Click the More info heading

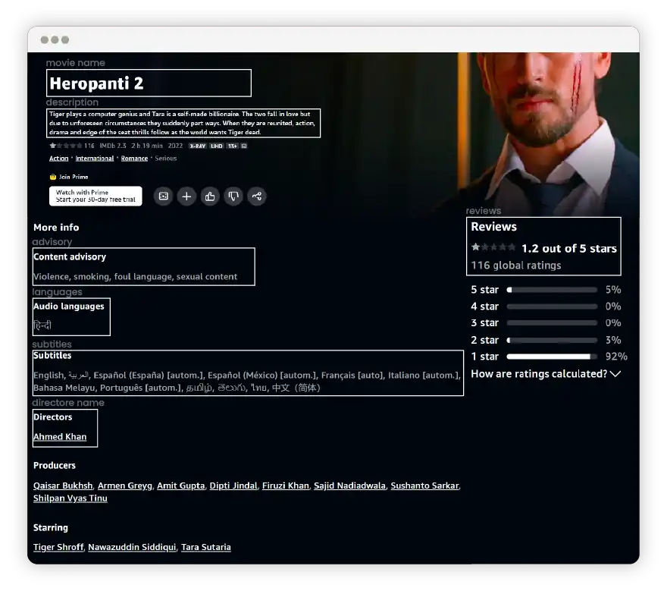[56, 228]
